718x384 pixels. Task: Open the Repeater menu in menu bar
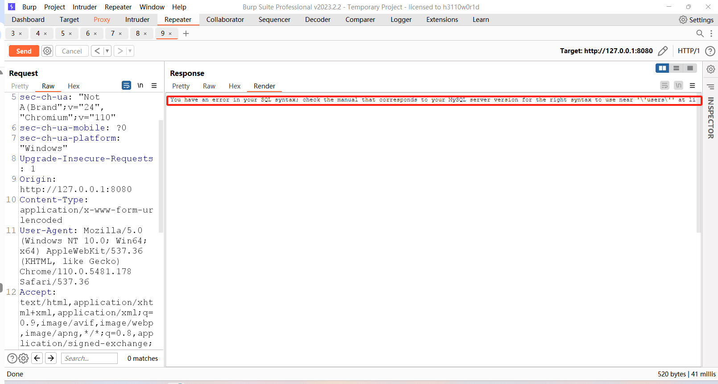(118, 7)
